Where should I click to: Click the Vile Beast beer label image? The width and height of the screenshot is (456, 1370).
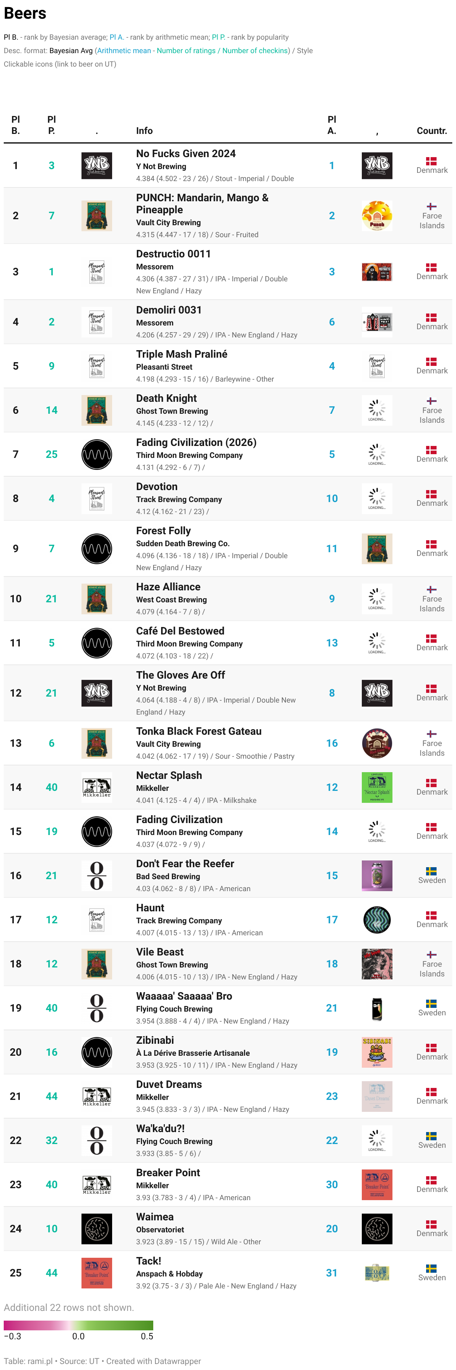pos(377,964)
